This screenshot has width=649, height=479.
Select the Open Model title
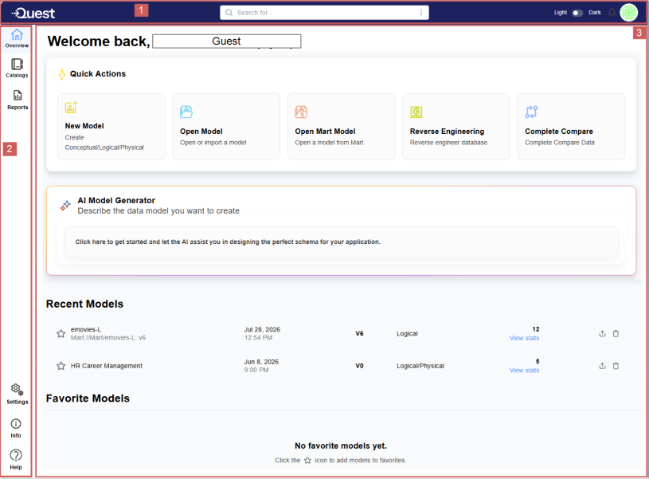pyautogui.click(x=201, y=132)
